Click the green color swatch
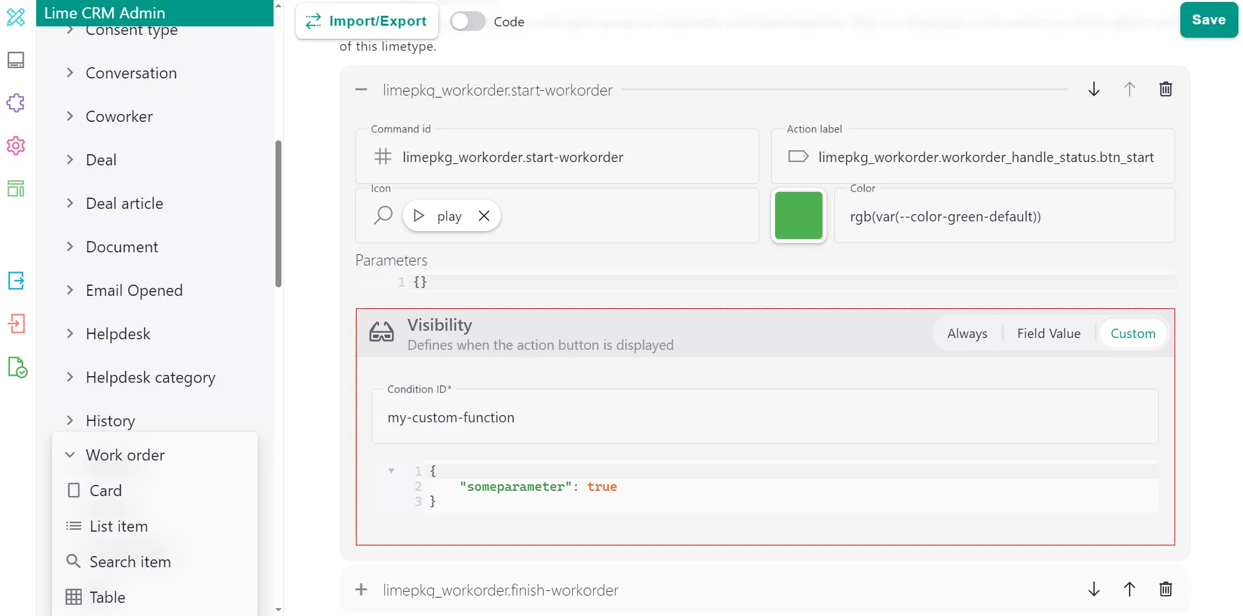 pyautogui.click(x=798, y=215)
